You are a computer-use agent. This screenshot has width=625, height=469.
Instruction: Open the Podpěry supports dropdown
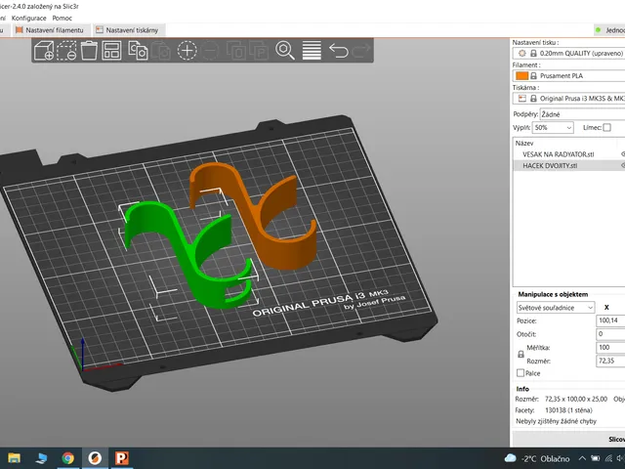(x=582, y=114)
